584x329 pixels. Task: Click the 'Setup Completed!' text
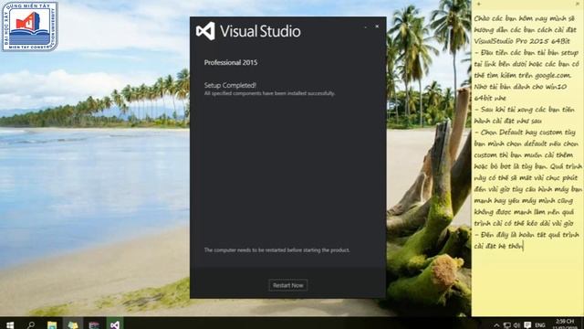pos(230,85)
